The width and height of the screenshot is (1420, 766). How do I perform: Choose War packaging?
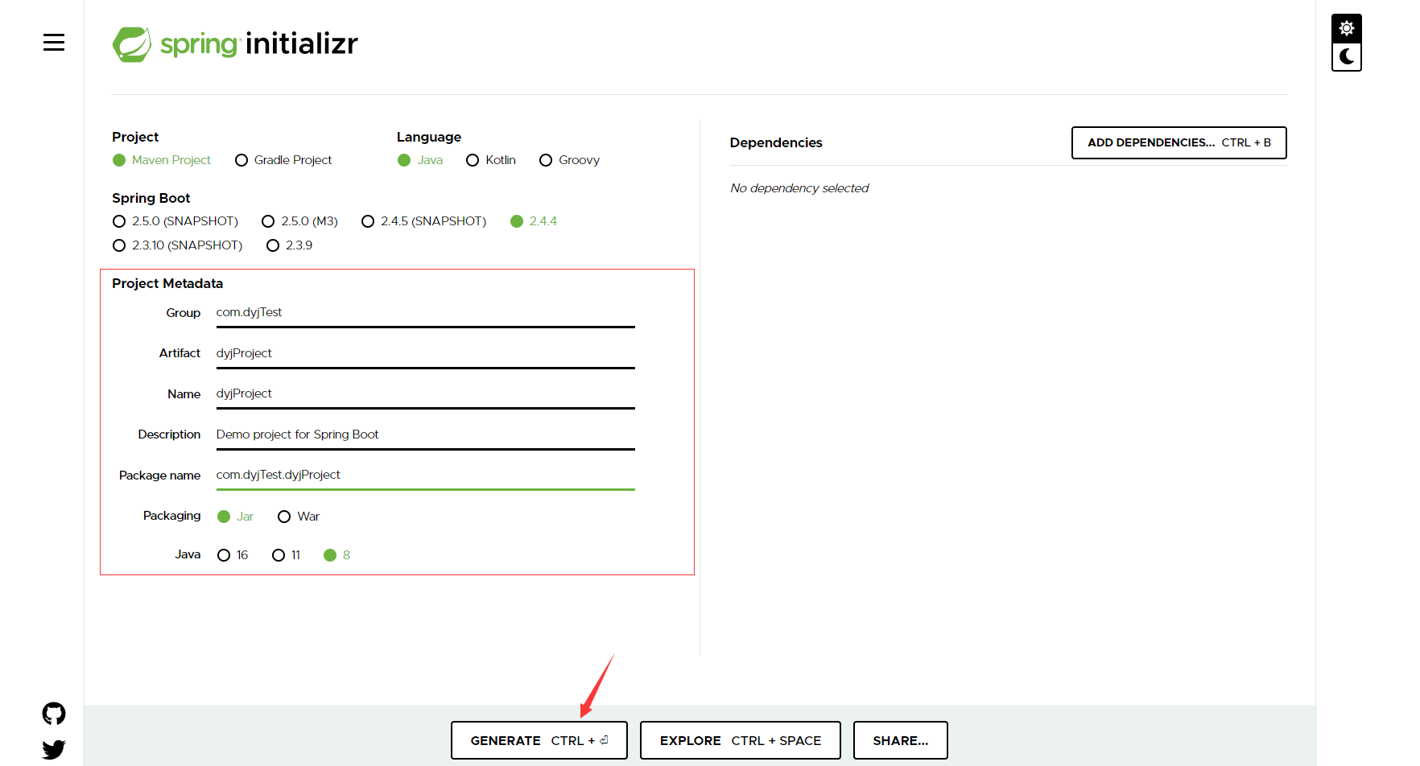[299, 517]
